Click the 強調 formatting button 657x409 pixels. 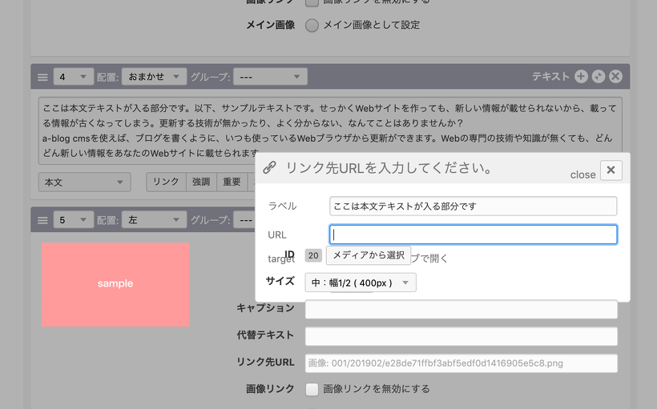point(201,182)
